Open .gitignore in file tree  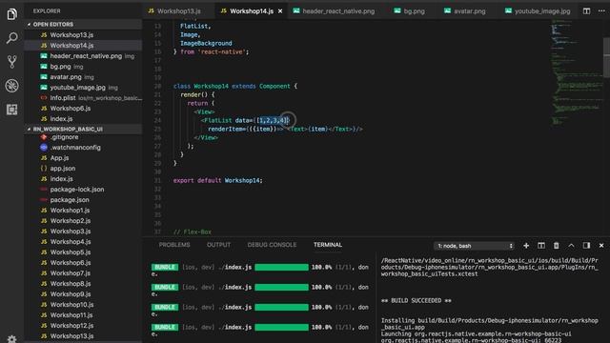point(83,137)
